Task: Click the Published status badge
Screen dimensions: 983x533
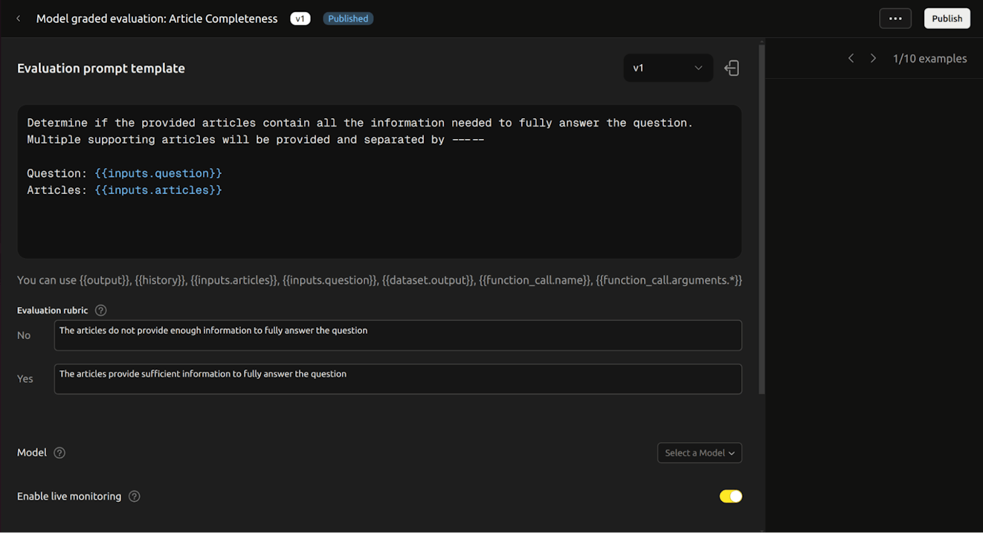Action: click(x=348, y=19)
